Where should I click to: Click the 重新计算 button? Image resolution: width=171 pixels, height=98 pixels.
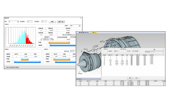coord(61,22)
